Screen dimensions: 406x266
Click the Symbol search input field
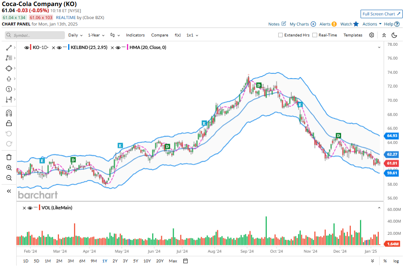tap(35, 35)
